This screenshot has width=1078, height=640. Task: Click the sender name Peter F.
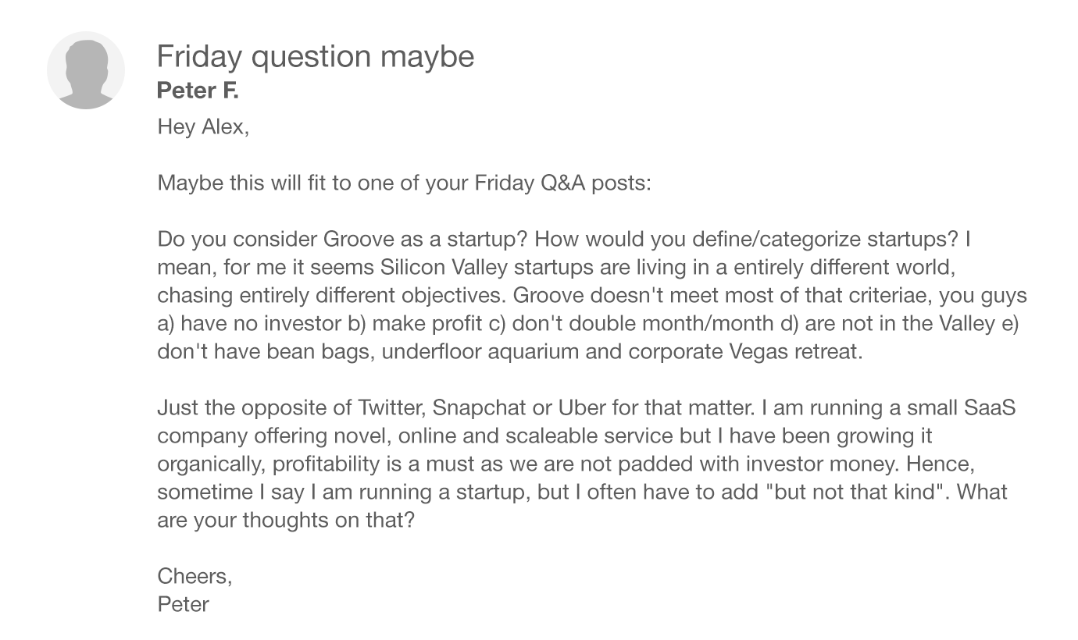(197, 91)
